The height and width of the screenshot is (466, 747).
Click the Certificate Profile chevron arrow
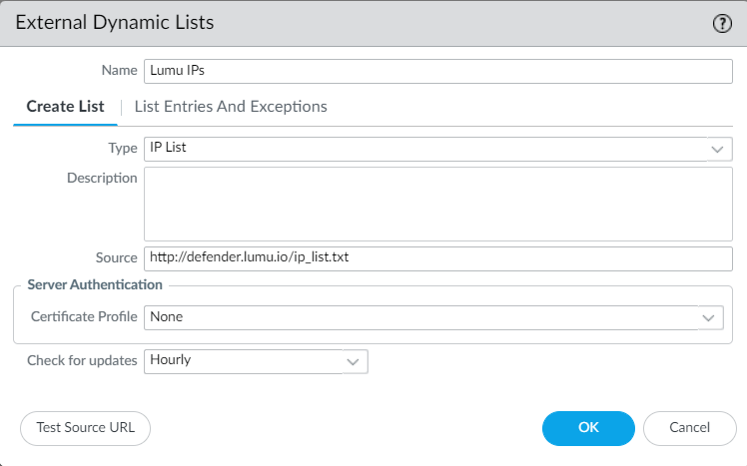click(x=709, y=317)
